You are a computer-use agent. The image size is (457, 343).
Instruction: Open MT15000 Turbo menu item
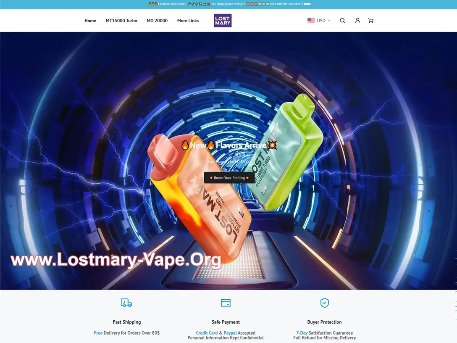[121, 21]
